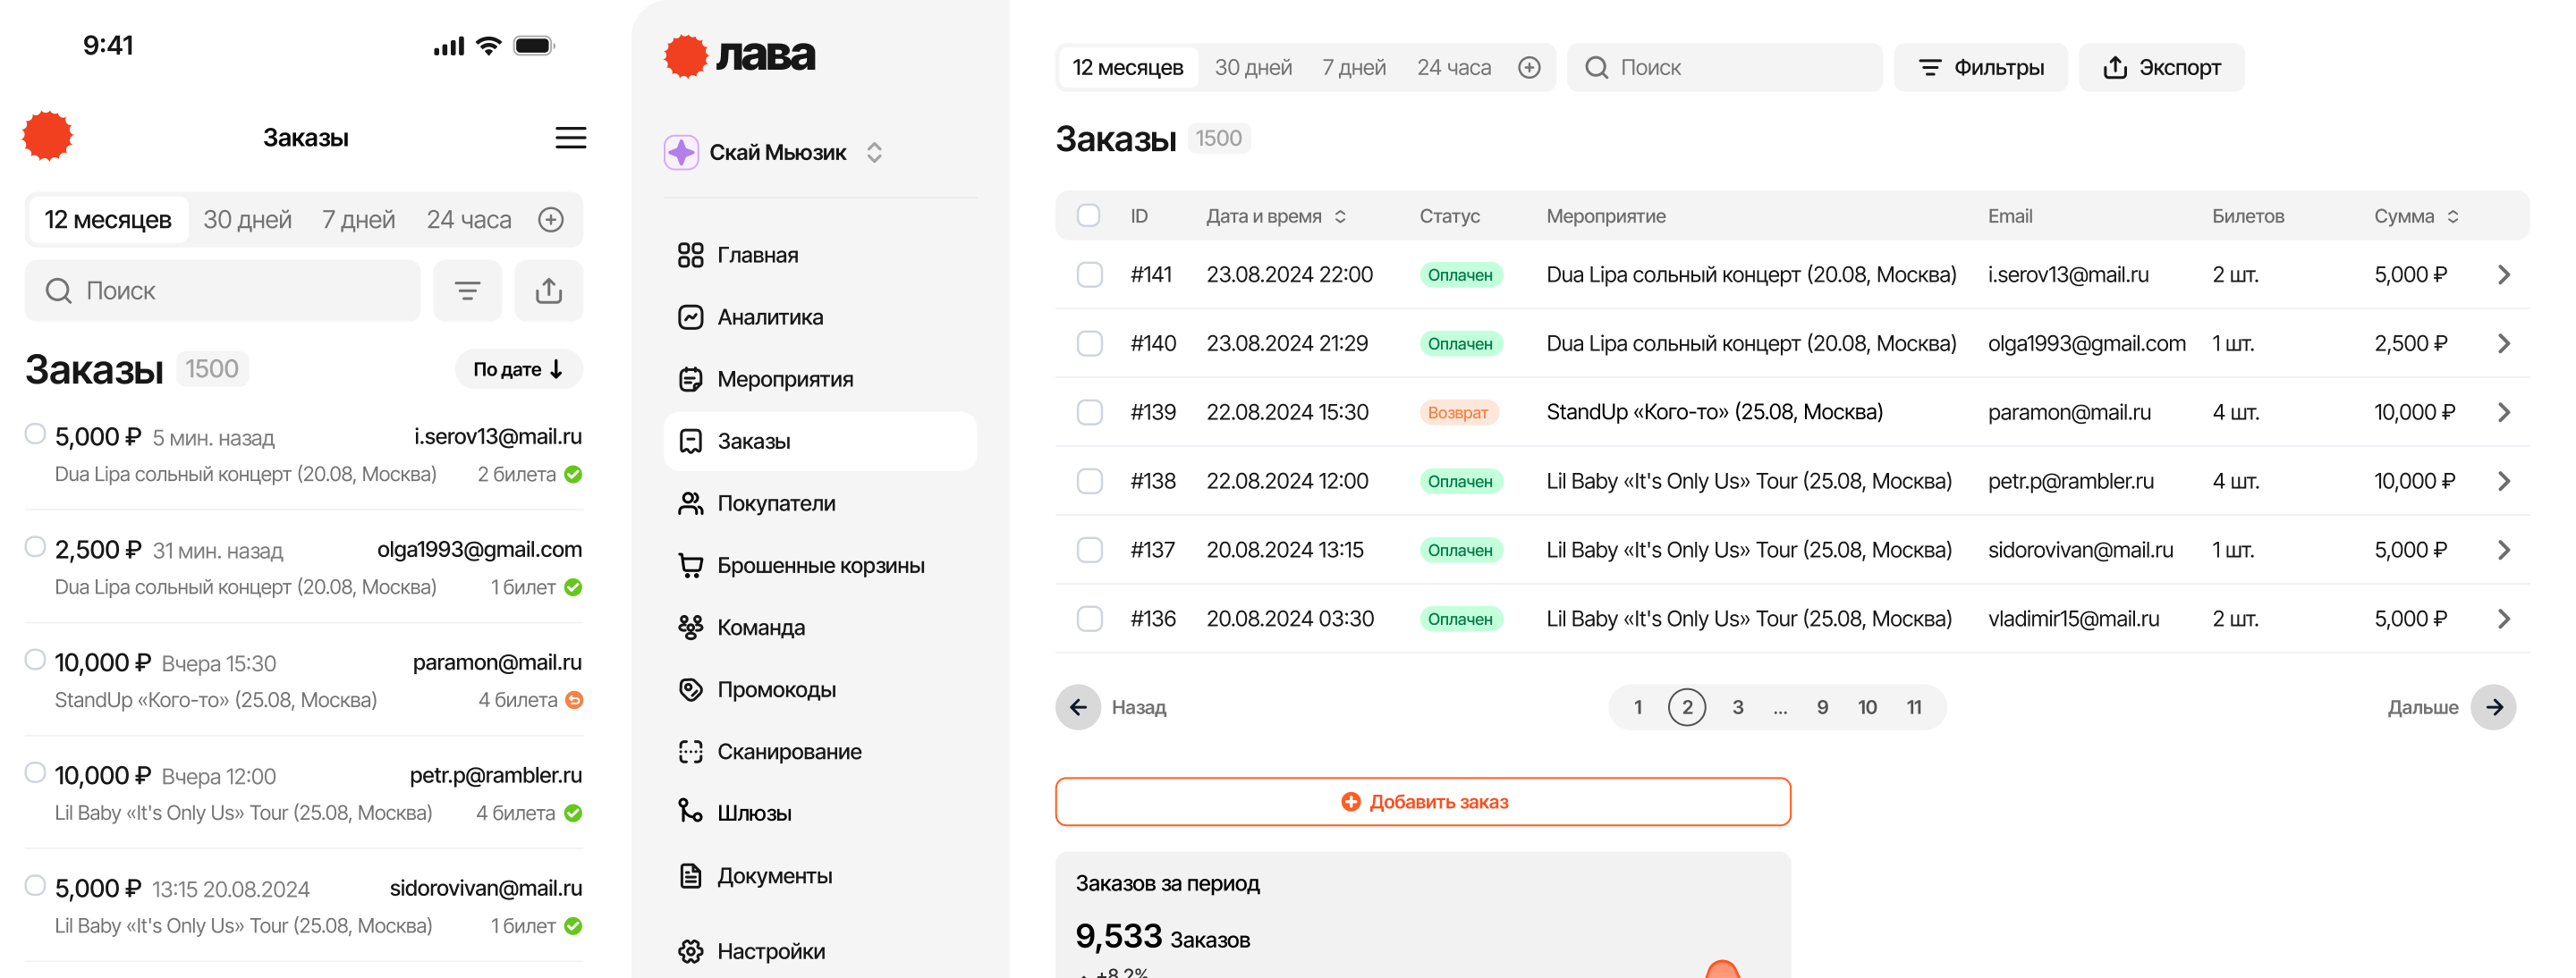The image size is (2576, 978).
Task: Open Аналитика from the sidebar
Action: 769,317
